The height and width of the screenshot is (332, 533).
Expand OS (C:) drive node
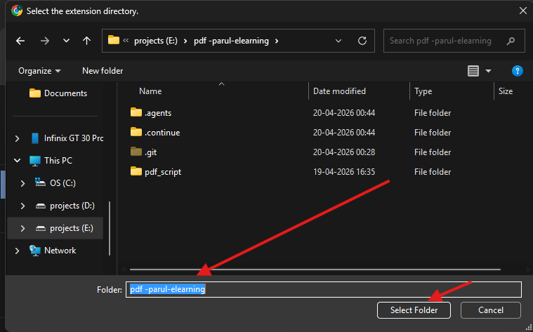click(22, 183)
